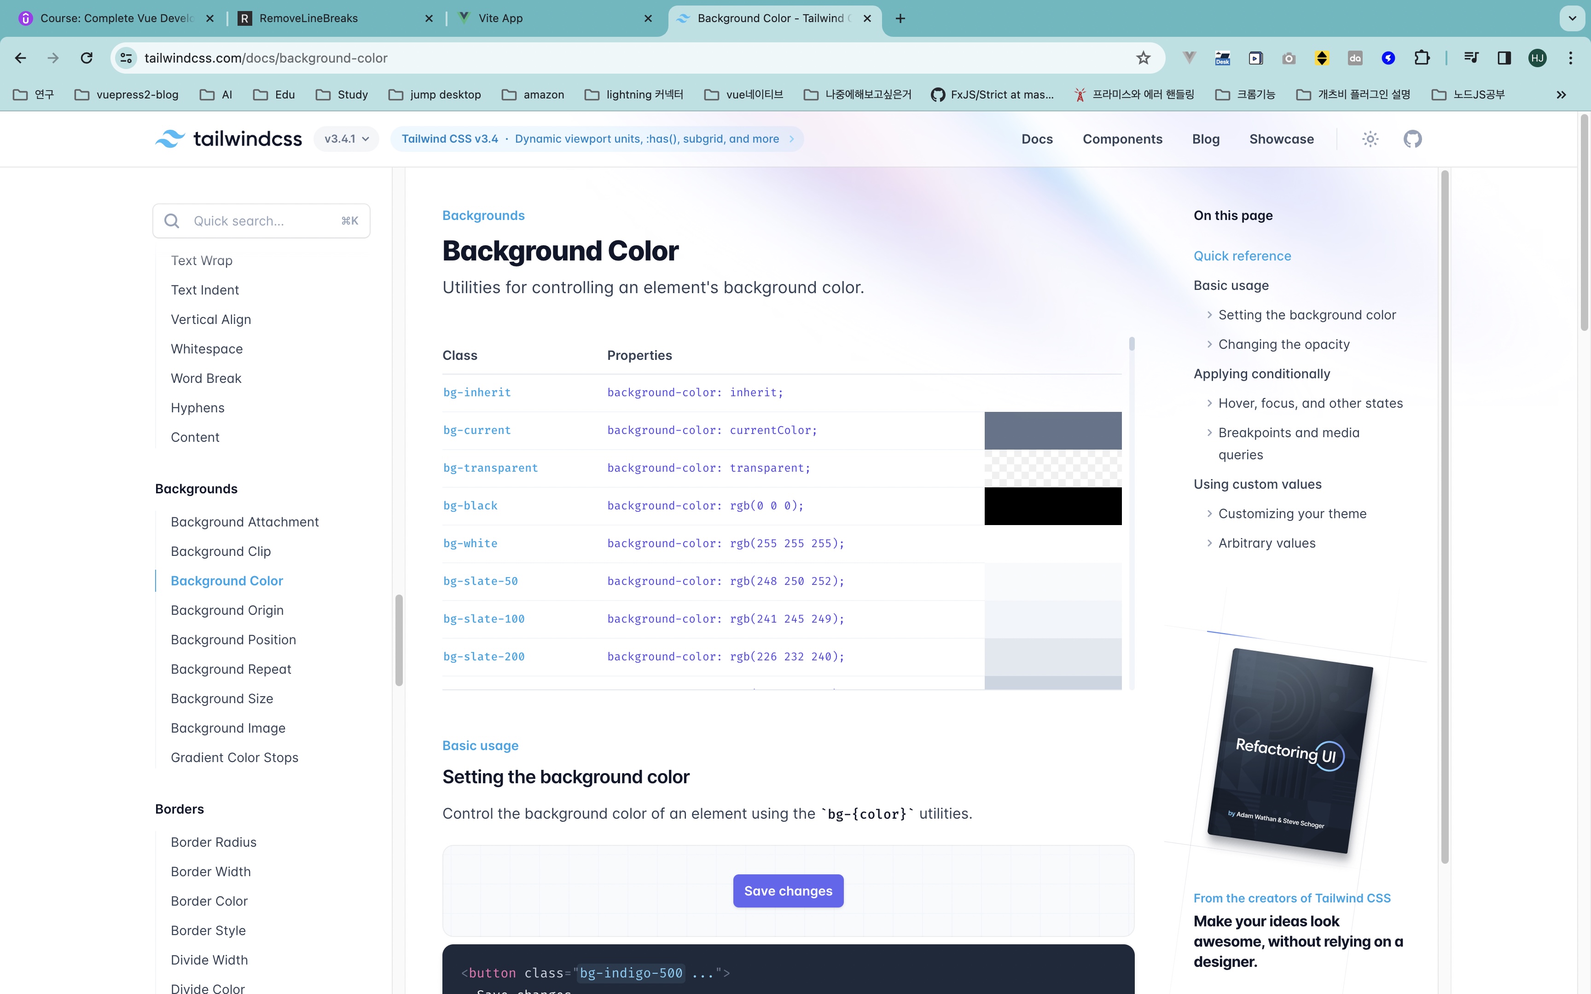Expand the tab search dropdown arrow
The image size is (1591, 994).
tap(1572, 18)
